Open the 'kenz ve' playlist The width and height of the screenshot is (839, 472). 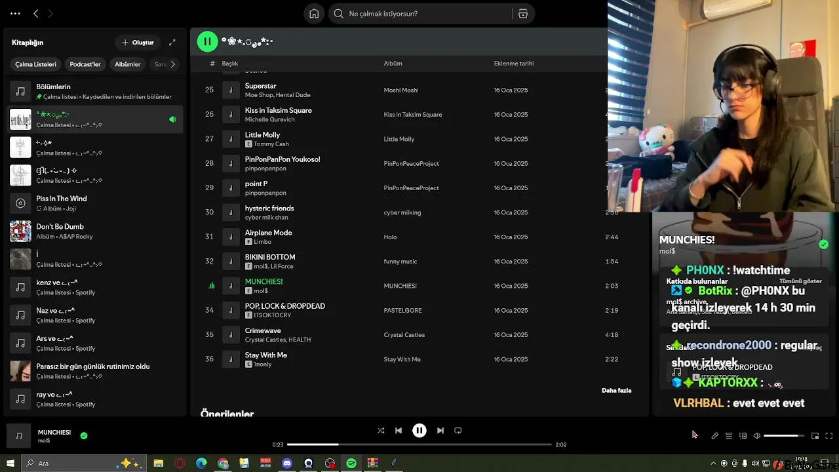coord(95,287)
